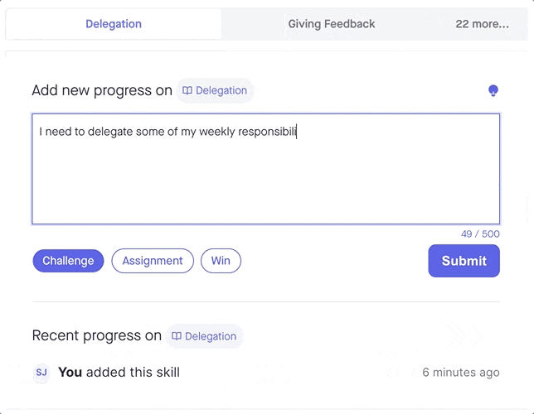The width and height of the screenshot is (534, 414).
Task: Click the "6 minutes ago" timestamp
Action: (460, 373)
